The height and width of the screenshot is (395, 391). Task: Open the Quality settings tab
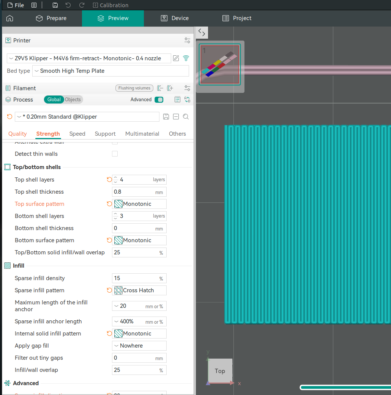(17, 134)
